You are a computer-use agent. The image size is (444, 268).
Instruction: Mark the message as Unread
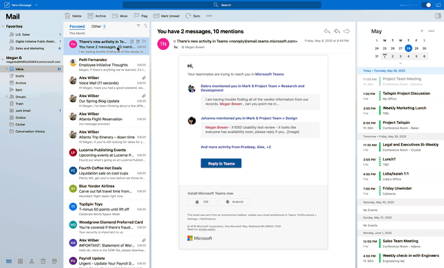pyautogui.click(x=166, y=16)
